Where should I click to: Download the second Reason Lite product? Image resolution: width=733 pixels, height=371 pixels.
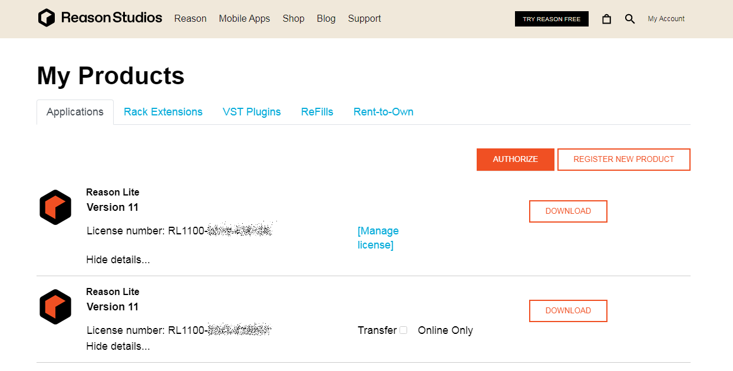(x=568, y=311)
